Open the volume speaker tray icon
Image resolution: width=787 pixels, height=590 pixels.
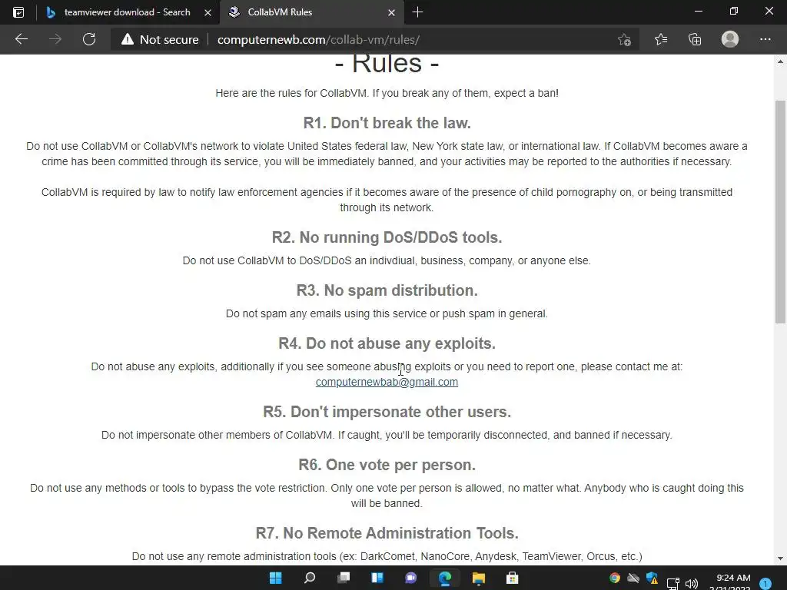692,584
